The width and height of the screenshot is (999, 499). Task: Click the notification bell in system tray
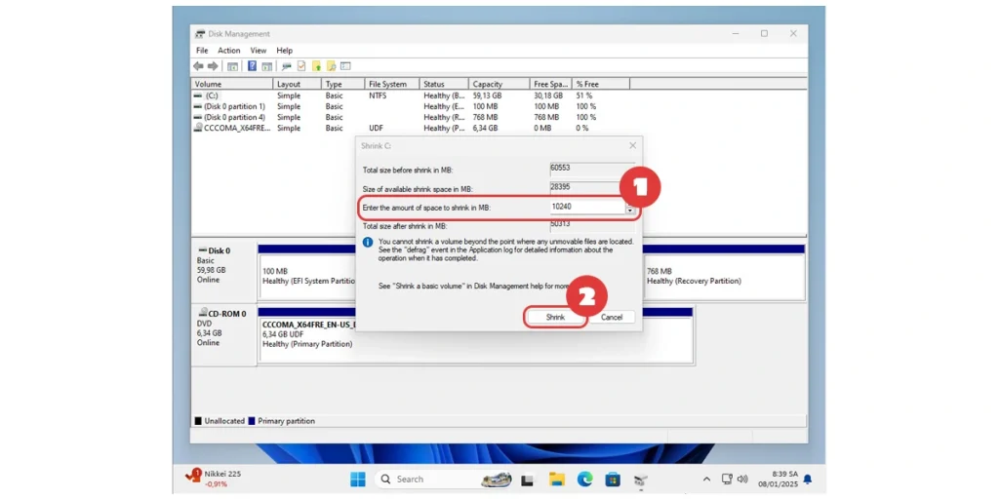click(x=807, y=479)
